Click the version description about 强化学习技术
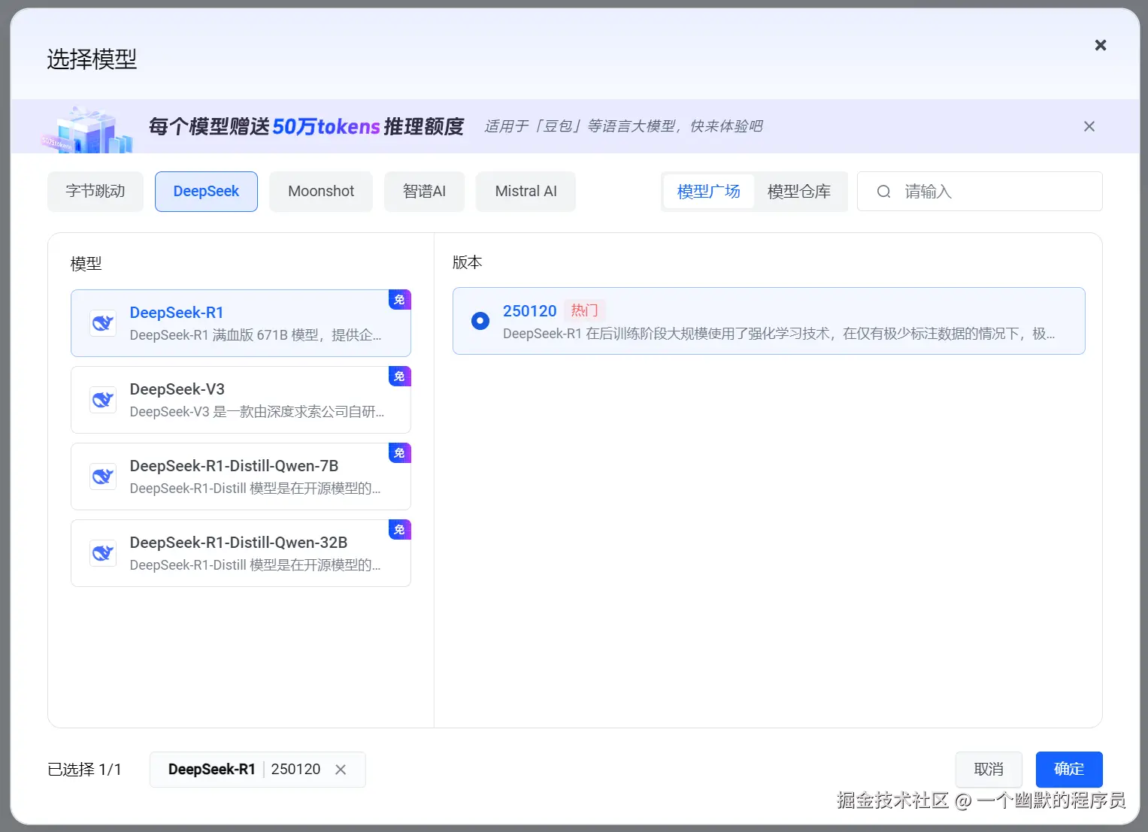This screenshot has width=1148, height=832. [779, 334]
